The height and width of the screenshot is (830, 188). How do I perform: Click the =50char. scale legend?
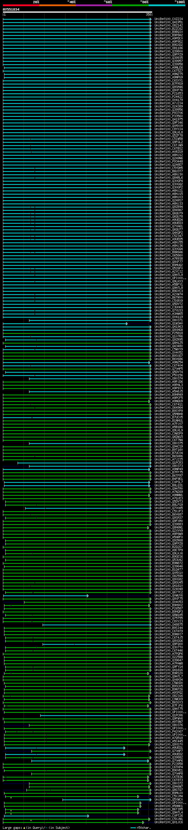140,827
